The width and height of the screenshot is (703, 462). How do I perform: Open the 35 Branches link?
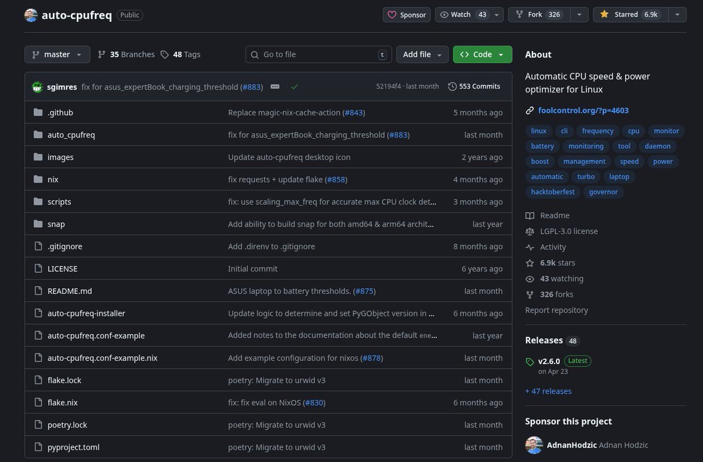tap(126, 54)
